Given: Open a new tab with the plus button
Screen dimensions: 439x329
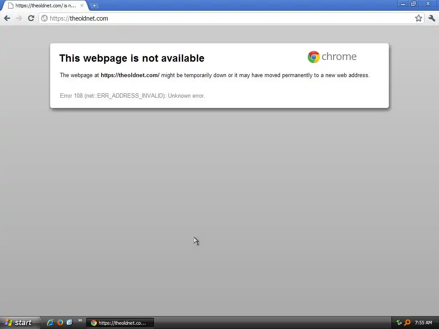Looking at the screenshot, I should (x=94, y=6).
